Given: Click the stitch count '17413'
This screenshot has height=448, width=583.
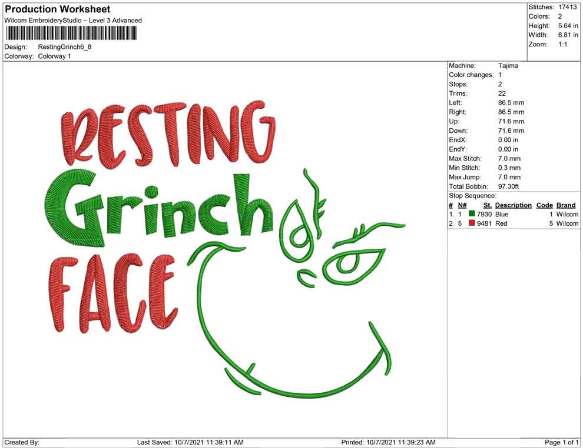Looking at the screenshot, I should [x=567, y=7].
